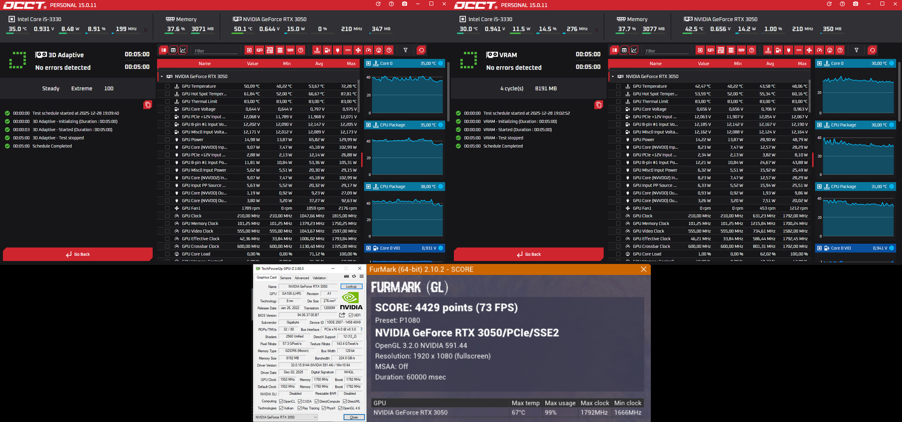
Task: Filter CPU sensors in 3D Adaptive OCCT window
Action: click(249, 50)
